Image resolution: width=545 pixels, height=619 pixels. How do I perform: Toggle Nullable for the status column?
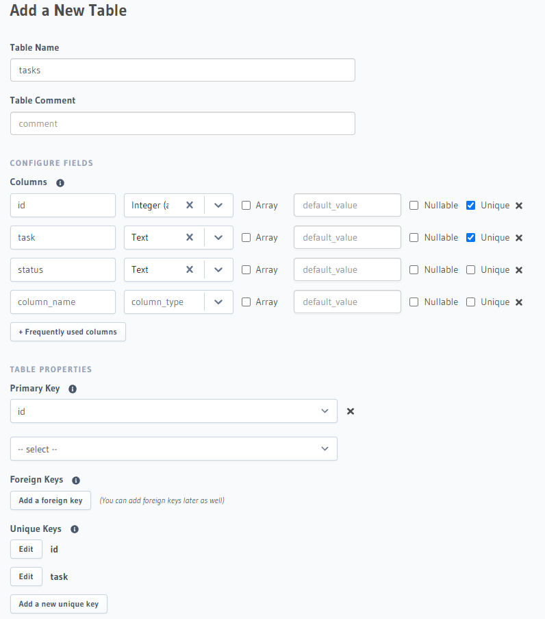click(414, 269)
